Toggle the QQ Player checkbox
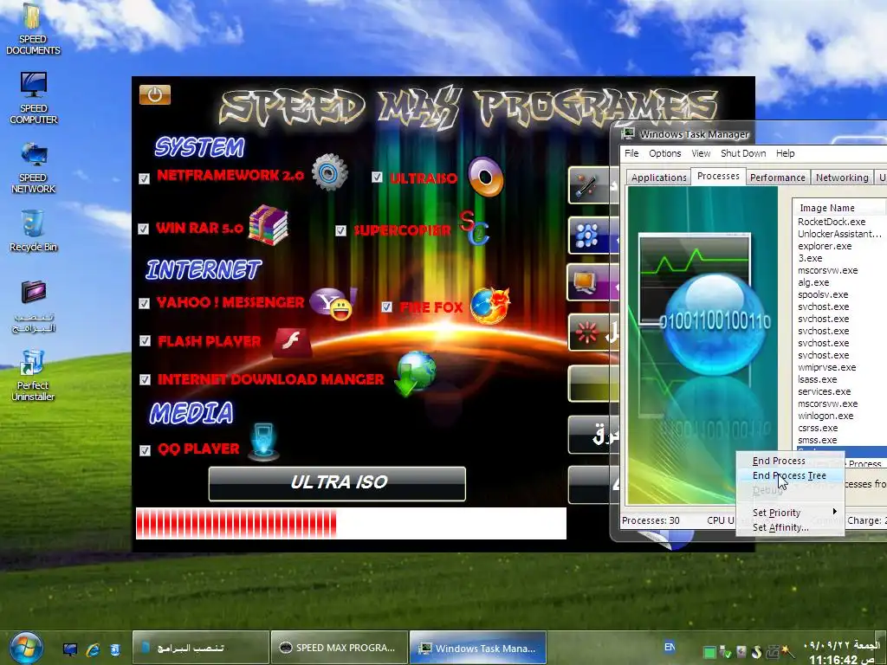This screenshot has height=665, width=887. point(146,450)
